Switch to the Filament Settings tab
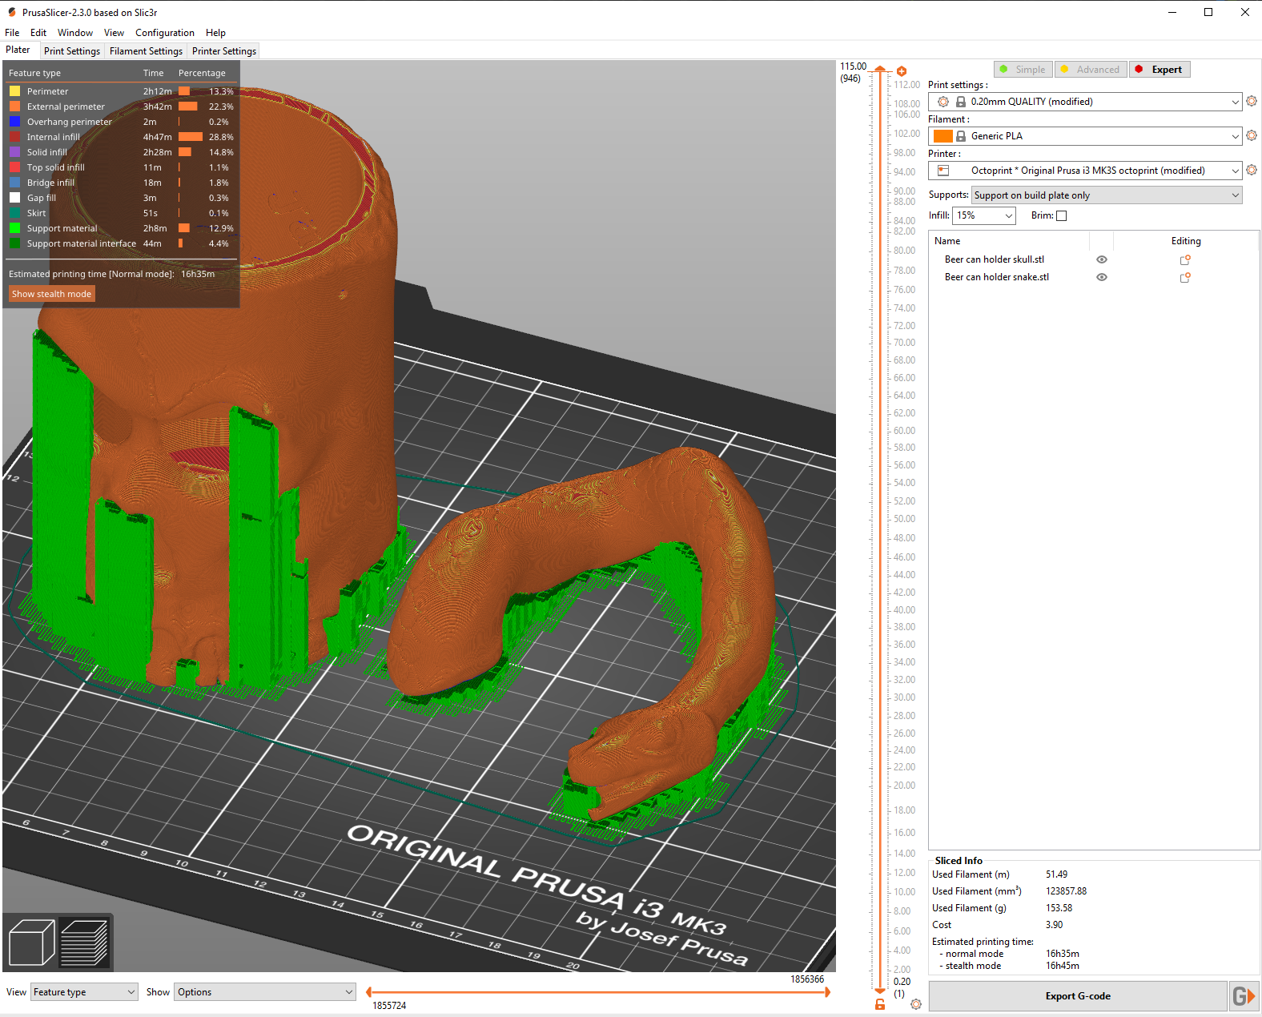This screenshot has width=1262, height=1017. coord(146,51)
